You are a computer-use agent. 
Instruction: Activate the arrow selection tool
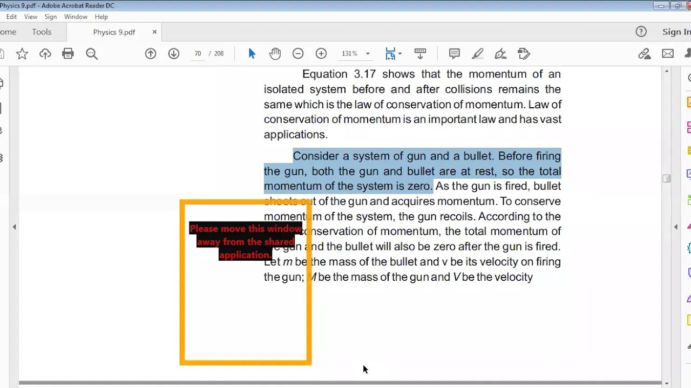[252, 53]
